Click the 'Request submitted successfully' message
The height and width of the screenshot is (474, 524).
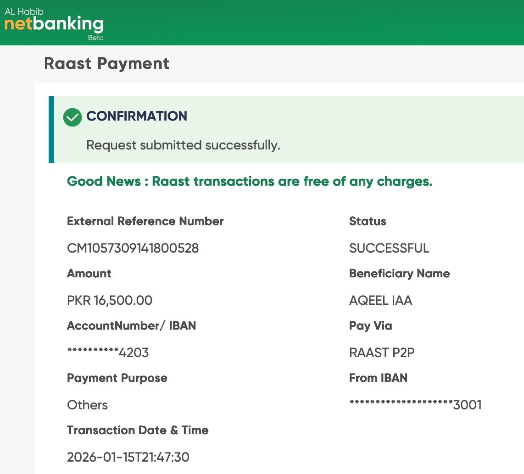point(183,145)
